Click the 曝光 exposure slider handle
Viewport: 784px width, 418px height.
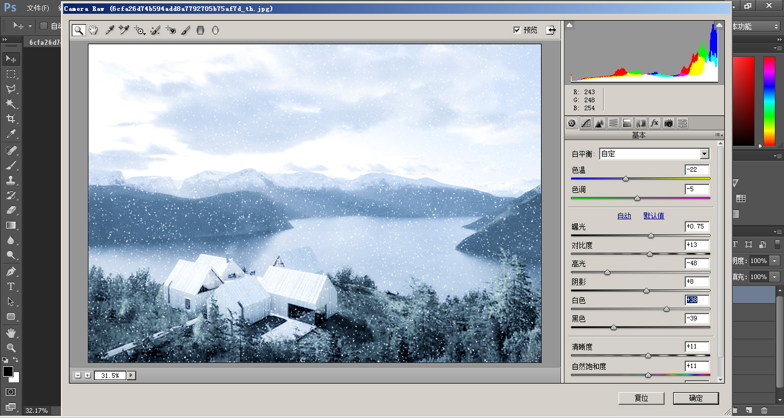pyautogui.click(x=651, y=235)
